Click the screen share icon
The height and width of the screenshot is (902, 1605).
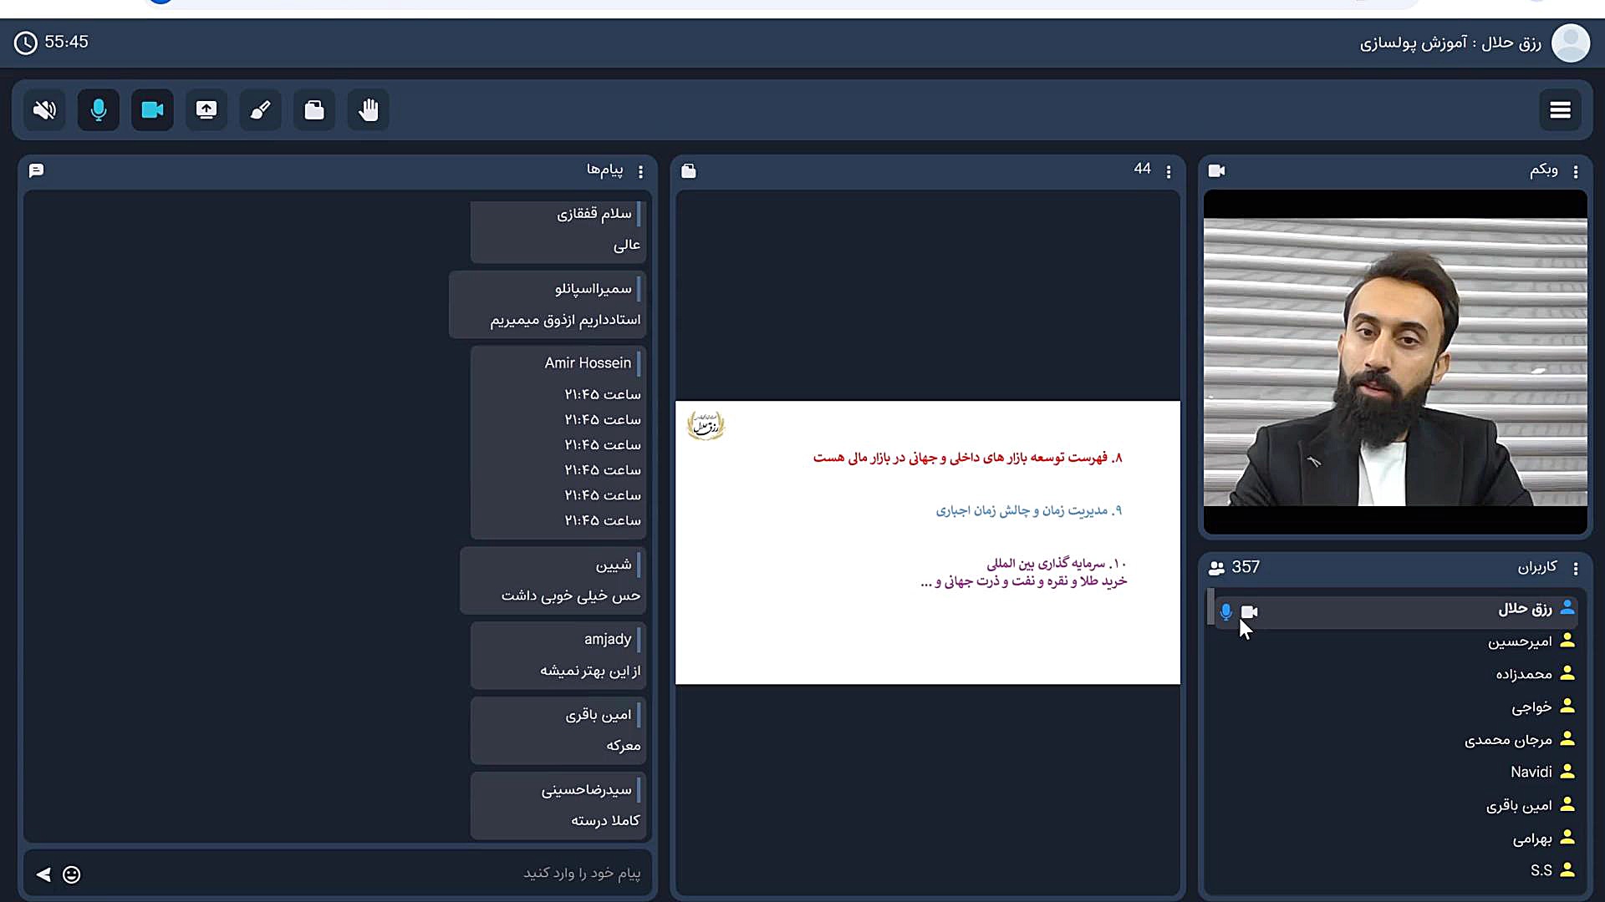[x=206, y=110]
